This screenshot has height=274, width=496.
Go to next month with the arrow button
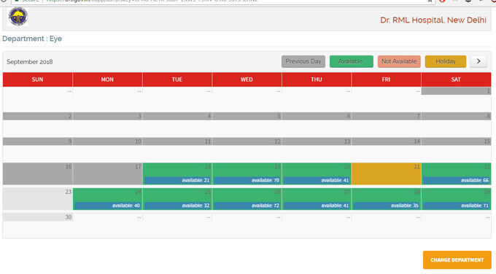(478, 61)
